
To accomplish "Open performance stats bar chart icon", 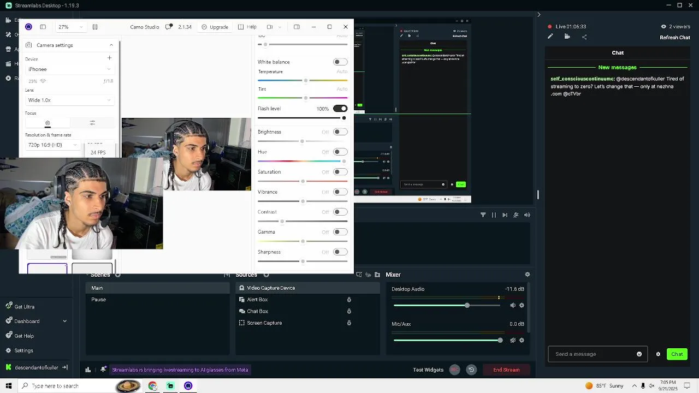I will tap(88, 370).
